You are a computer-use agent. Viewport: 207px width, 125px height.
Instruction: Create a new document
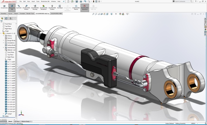(68, 1)
